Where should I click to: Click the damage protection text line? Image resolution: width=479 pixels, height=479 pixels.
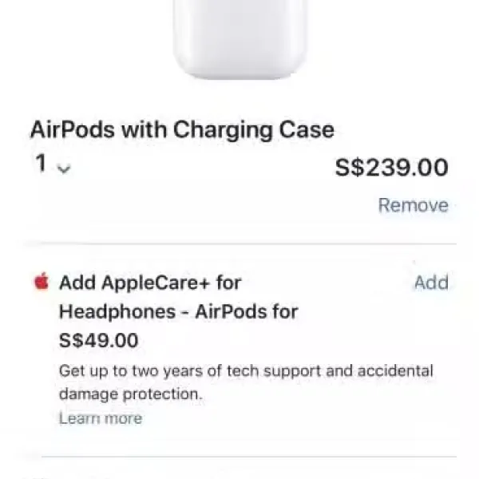131,394
